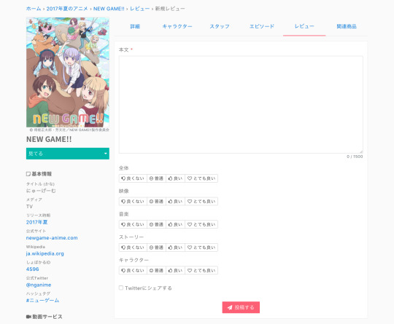Select 普通 rating for 音楽
This screenshot has height=324, width=394.
(156, 224)
